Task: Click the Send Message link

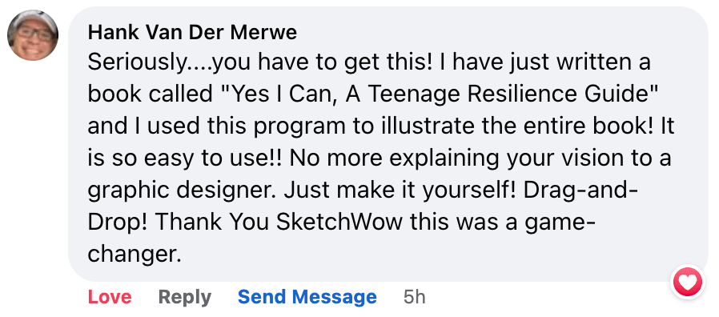Action: coord(307,297)
